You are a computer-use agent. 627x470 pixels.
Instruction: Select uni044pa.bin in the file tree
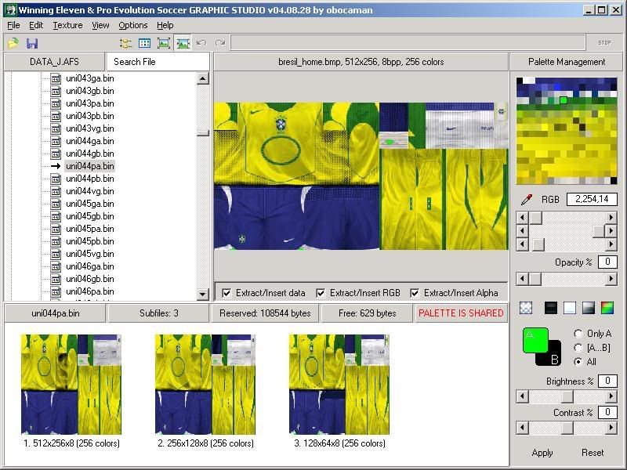(90, 166)
